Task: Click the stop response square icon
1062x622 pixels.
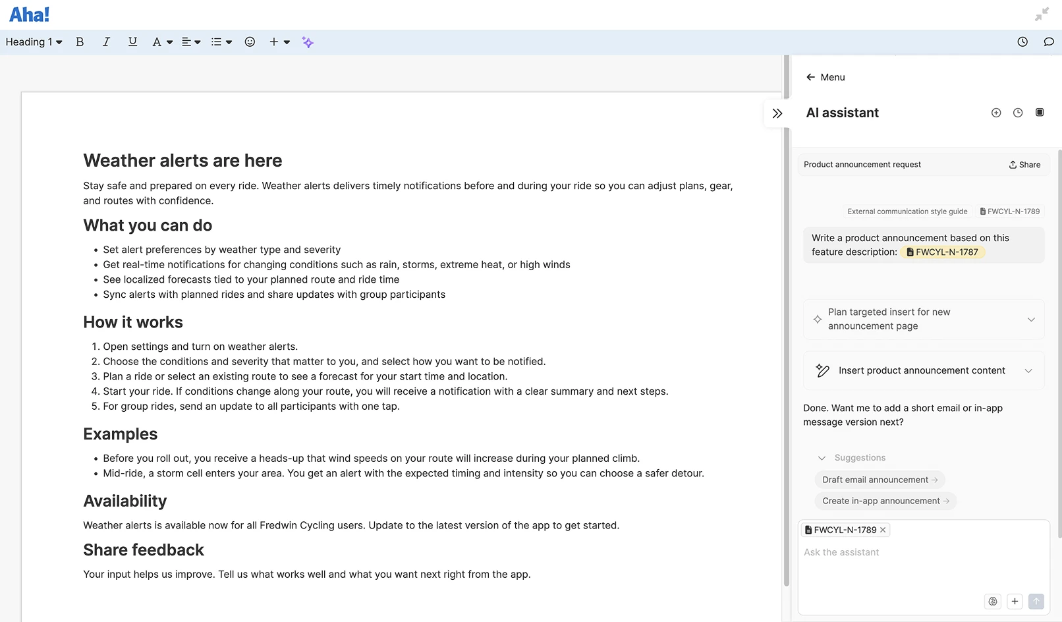Action: pyautogui.click(x=1040, y=112)
